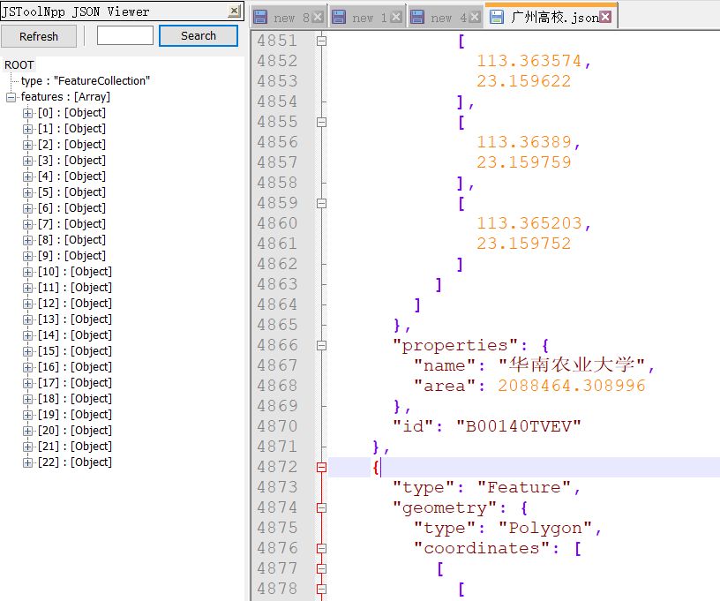
Task: Expand tree node [18] : [Object]
Action: [27, 399]
